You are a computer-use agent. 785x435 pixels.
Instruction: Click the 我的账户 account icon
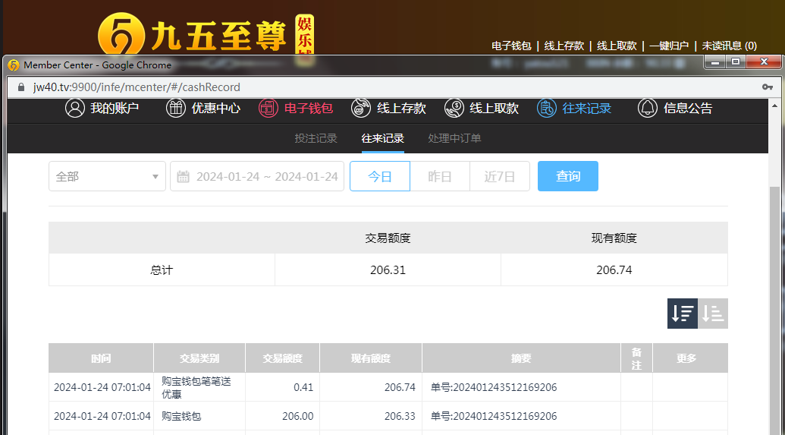coord(74,108)
